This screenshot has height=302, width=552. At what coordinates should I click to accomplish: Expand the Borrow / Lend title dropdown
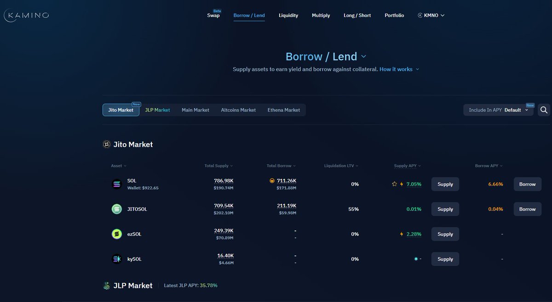[x=363, y=56]
